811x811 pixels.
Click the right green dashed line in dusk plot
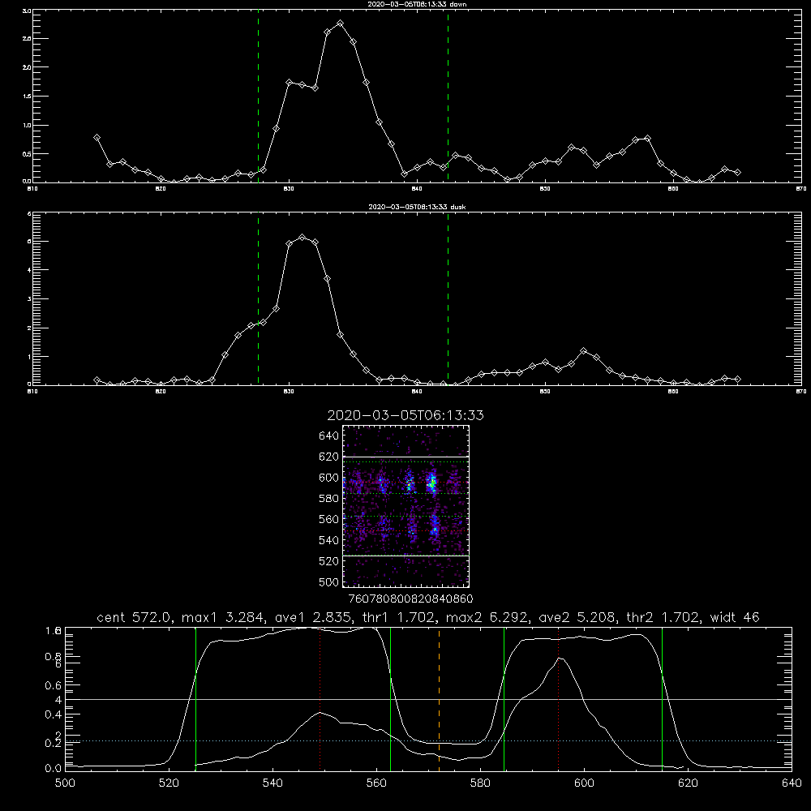(448, 298)
